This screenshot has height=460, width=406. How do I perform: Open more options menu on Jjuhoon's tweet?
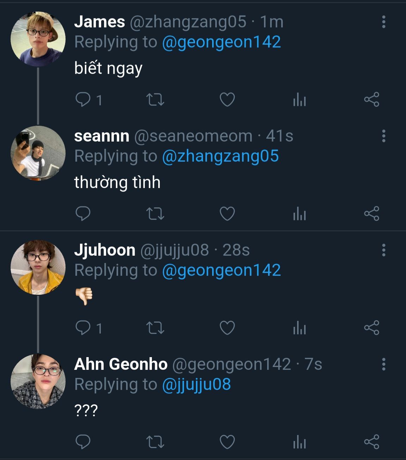[x=383, y=250]
